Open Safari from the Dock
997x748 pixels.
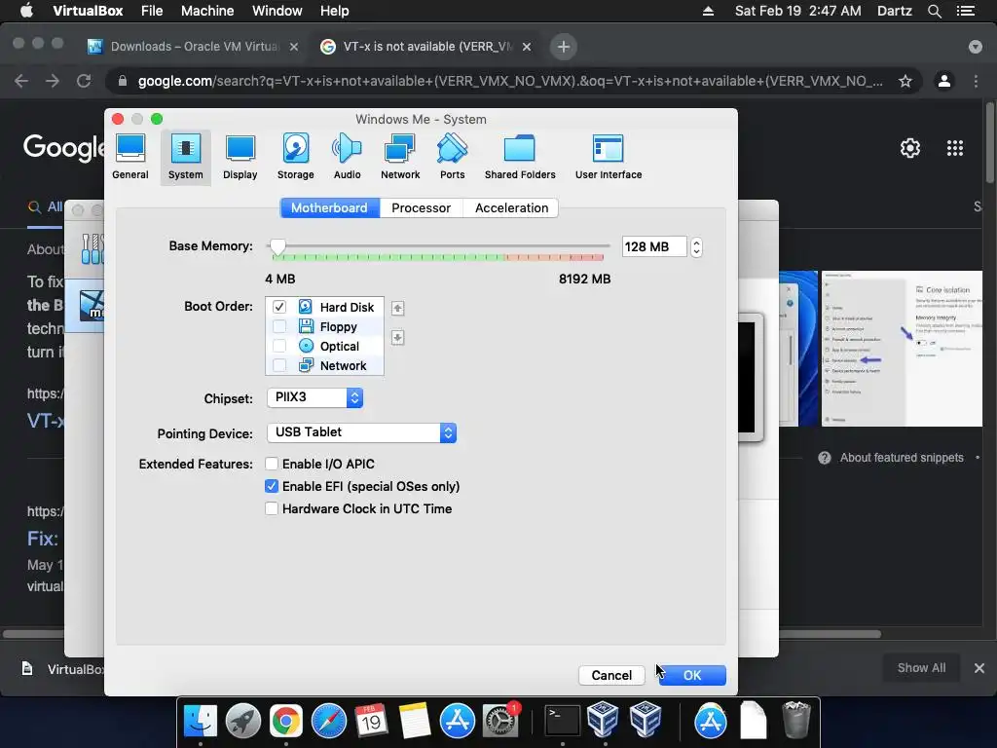pos(329,721)
